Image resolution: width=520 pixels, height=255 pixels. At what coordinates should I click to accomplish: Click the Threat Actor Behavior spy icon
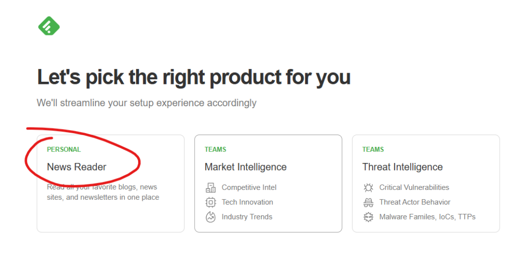(x=369, y=202)
